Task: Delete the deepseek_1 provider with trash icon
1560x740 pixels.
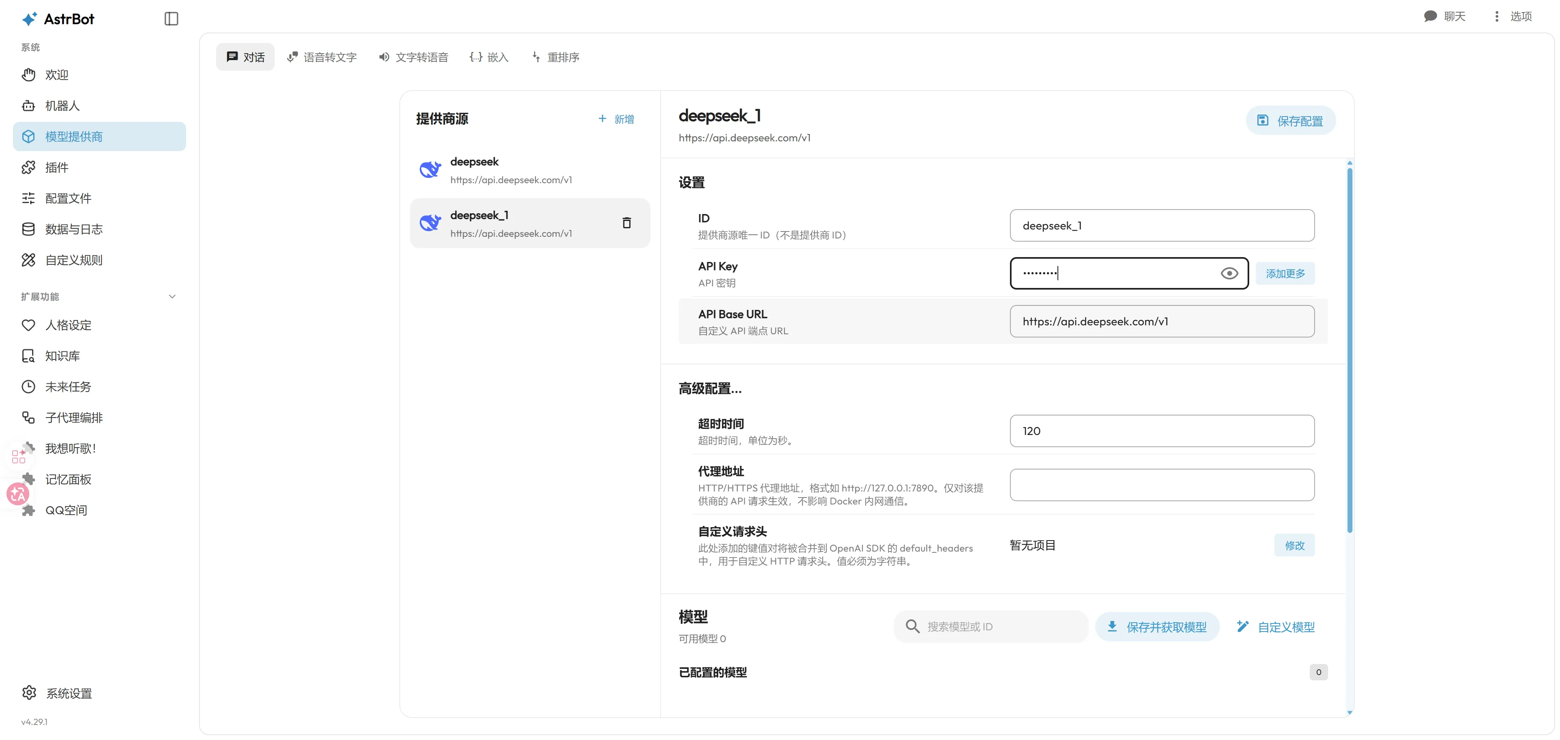Action: tap(627, 223)
